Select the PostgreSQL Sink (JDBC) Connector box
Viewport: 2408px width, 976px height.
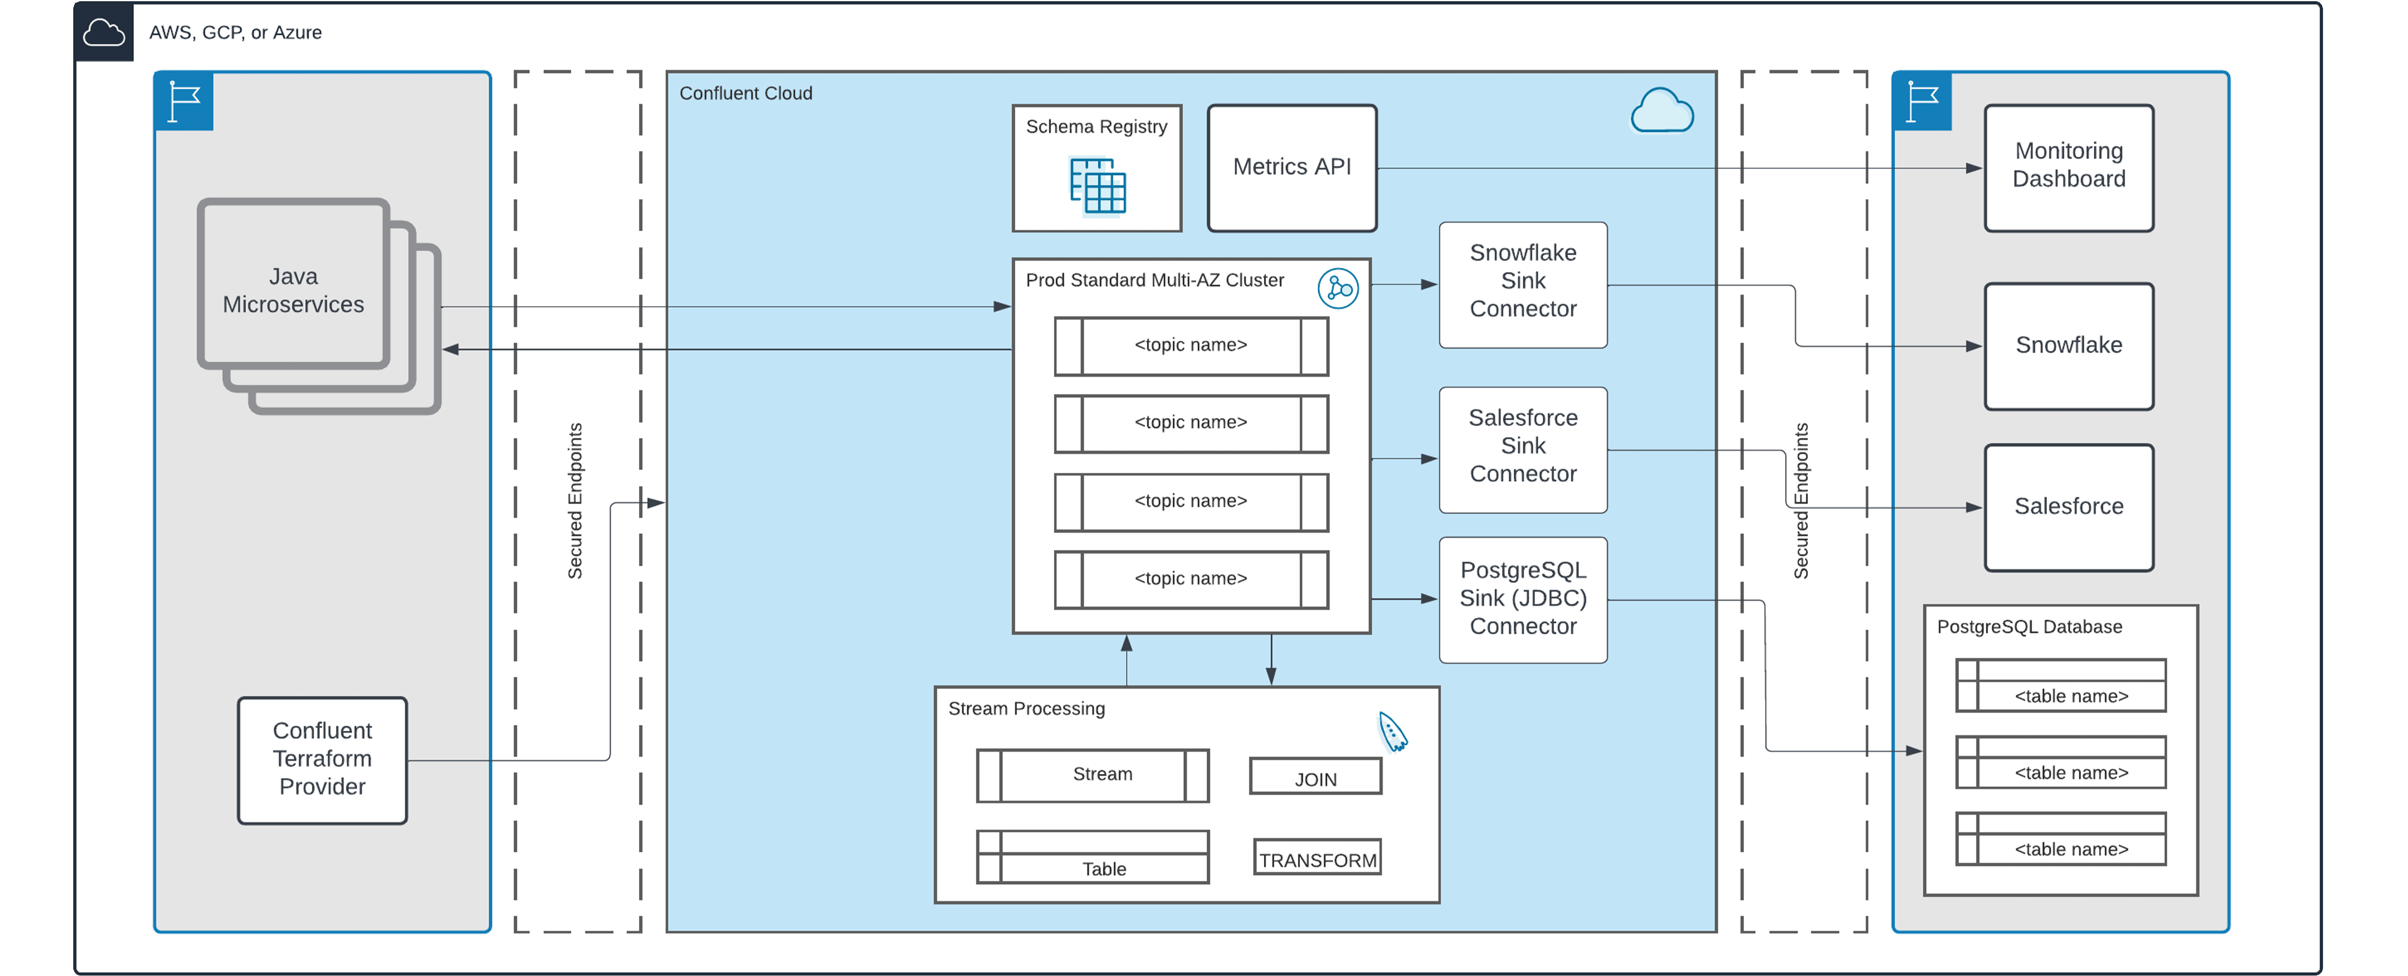1523,599
